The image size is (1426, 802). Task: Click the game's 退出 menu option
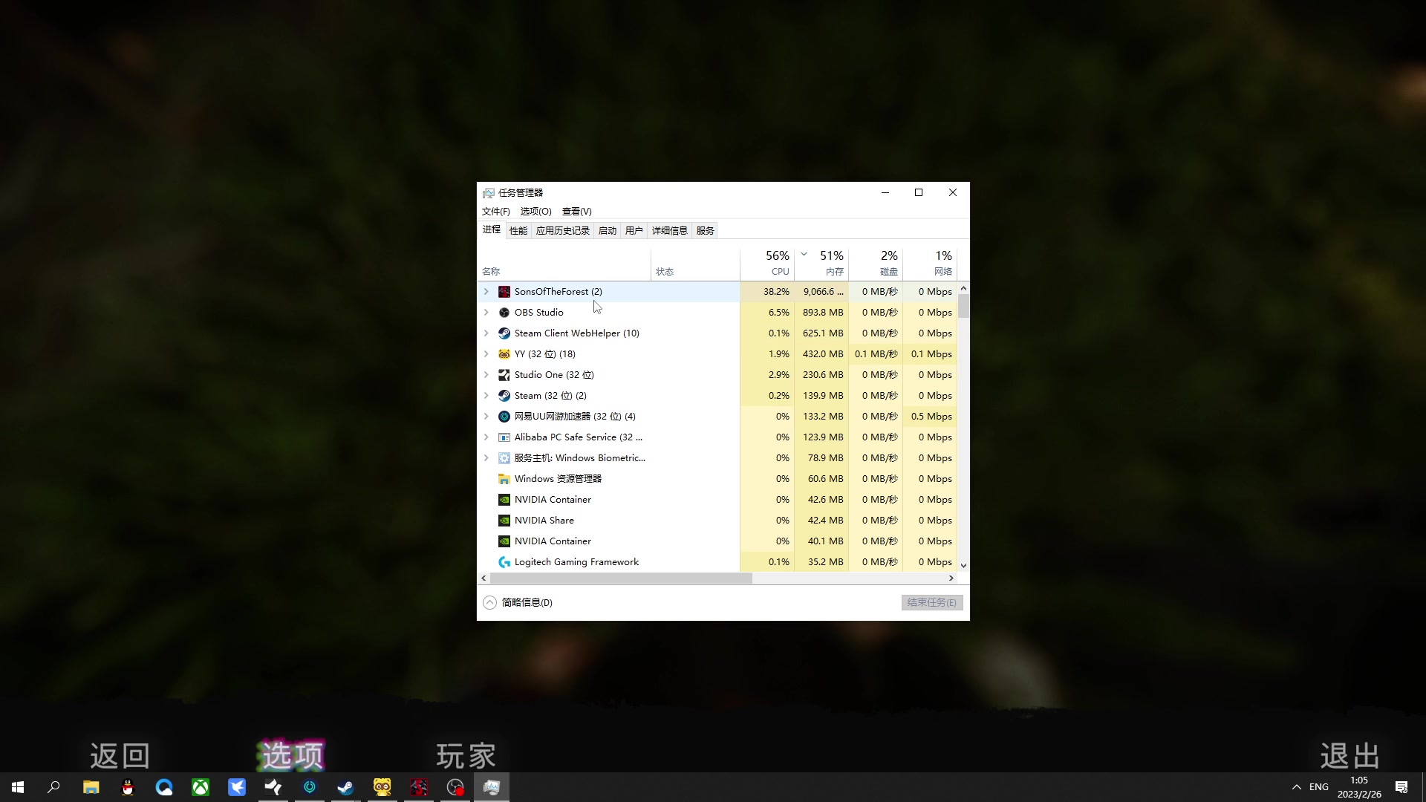click(x=1350, y=756)
